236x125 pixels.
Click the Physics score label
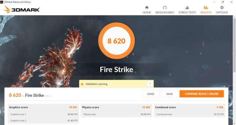(90, 107)
